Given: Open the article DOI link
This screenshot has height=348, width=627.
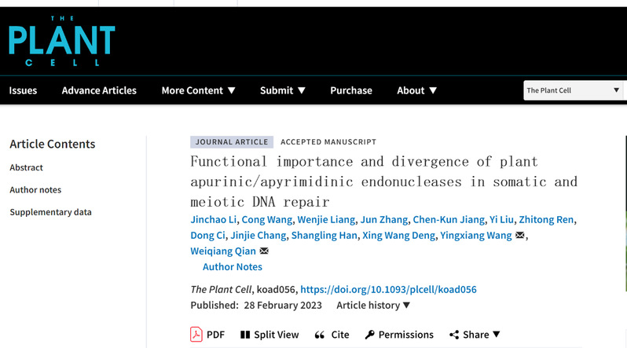Looking at the screenshot, I should tap(388, 289).
